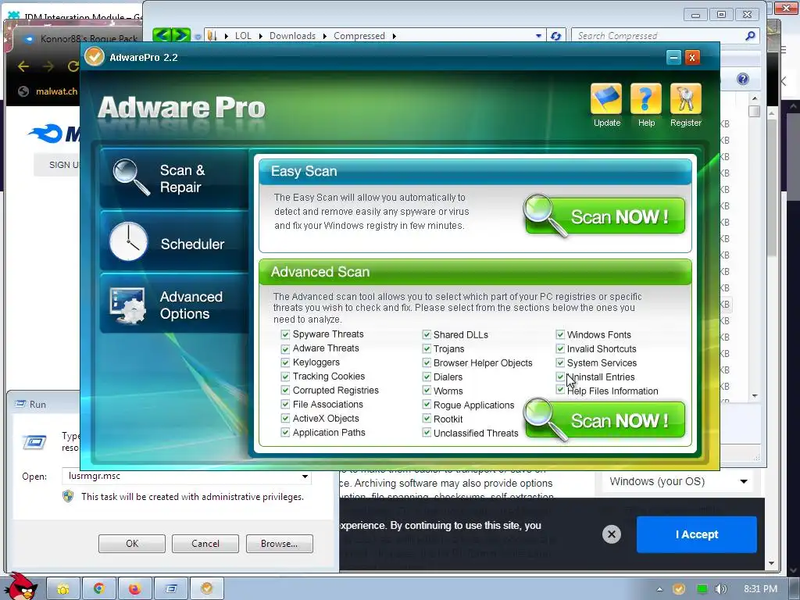The width and height of the screenshot is (800, 600).
Task: Toggle the Trojans checkbox
Action: pyautogui.click(x=427, y=349)
